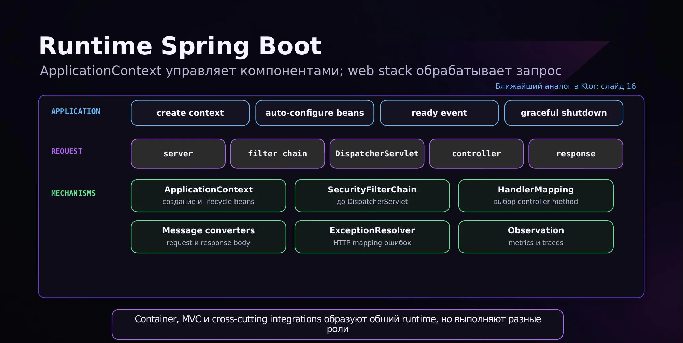Select the 'controller' request step
This screenshot has height=343, width=683.
click(476, 154)
